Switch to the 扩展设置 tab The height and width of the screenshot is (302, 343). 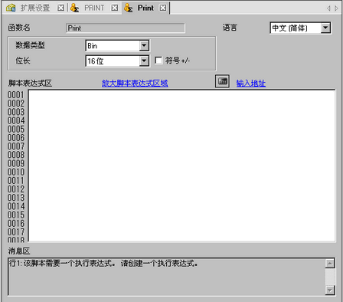click(35, 8)
